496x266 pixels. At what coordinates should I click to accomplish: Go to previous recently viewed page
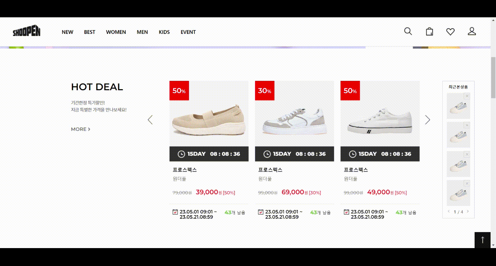449,211
